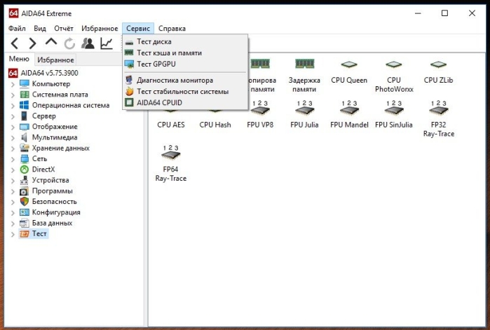Viewport: 490px width, 330px height.
Task: Expand the Операционная система node chevron
Action: tap(13, 106)
